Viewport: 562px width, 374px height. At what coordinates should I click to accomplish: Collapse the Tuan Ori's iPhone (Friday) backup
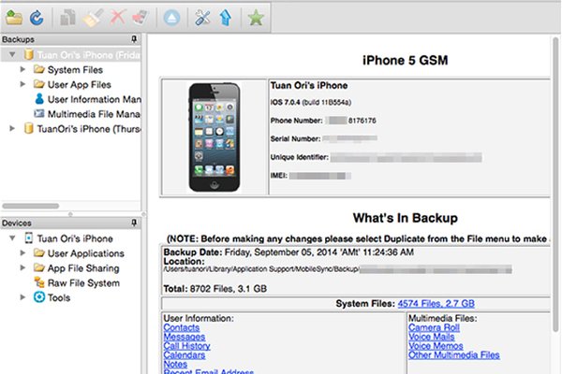12,55
